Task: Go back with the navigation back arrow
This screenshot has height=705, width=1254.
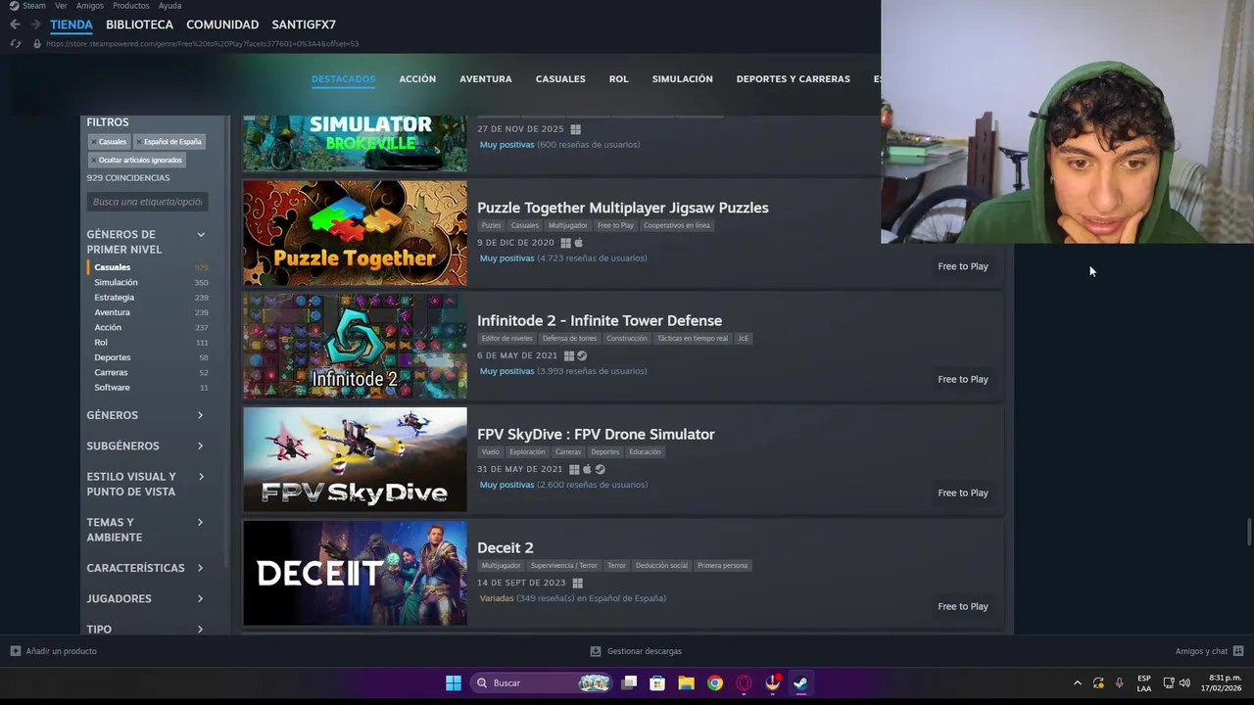Action: [x=15, y=24]
